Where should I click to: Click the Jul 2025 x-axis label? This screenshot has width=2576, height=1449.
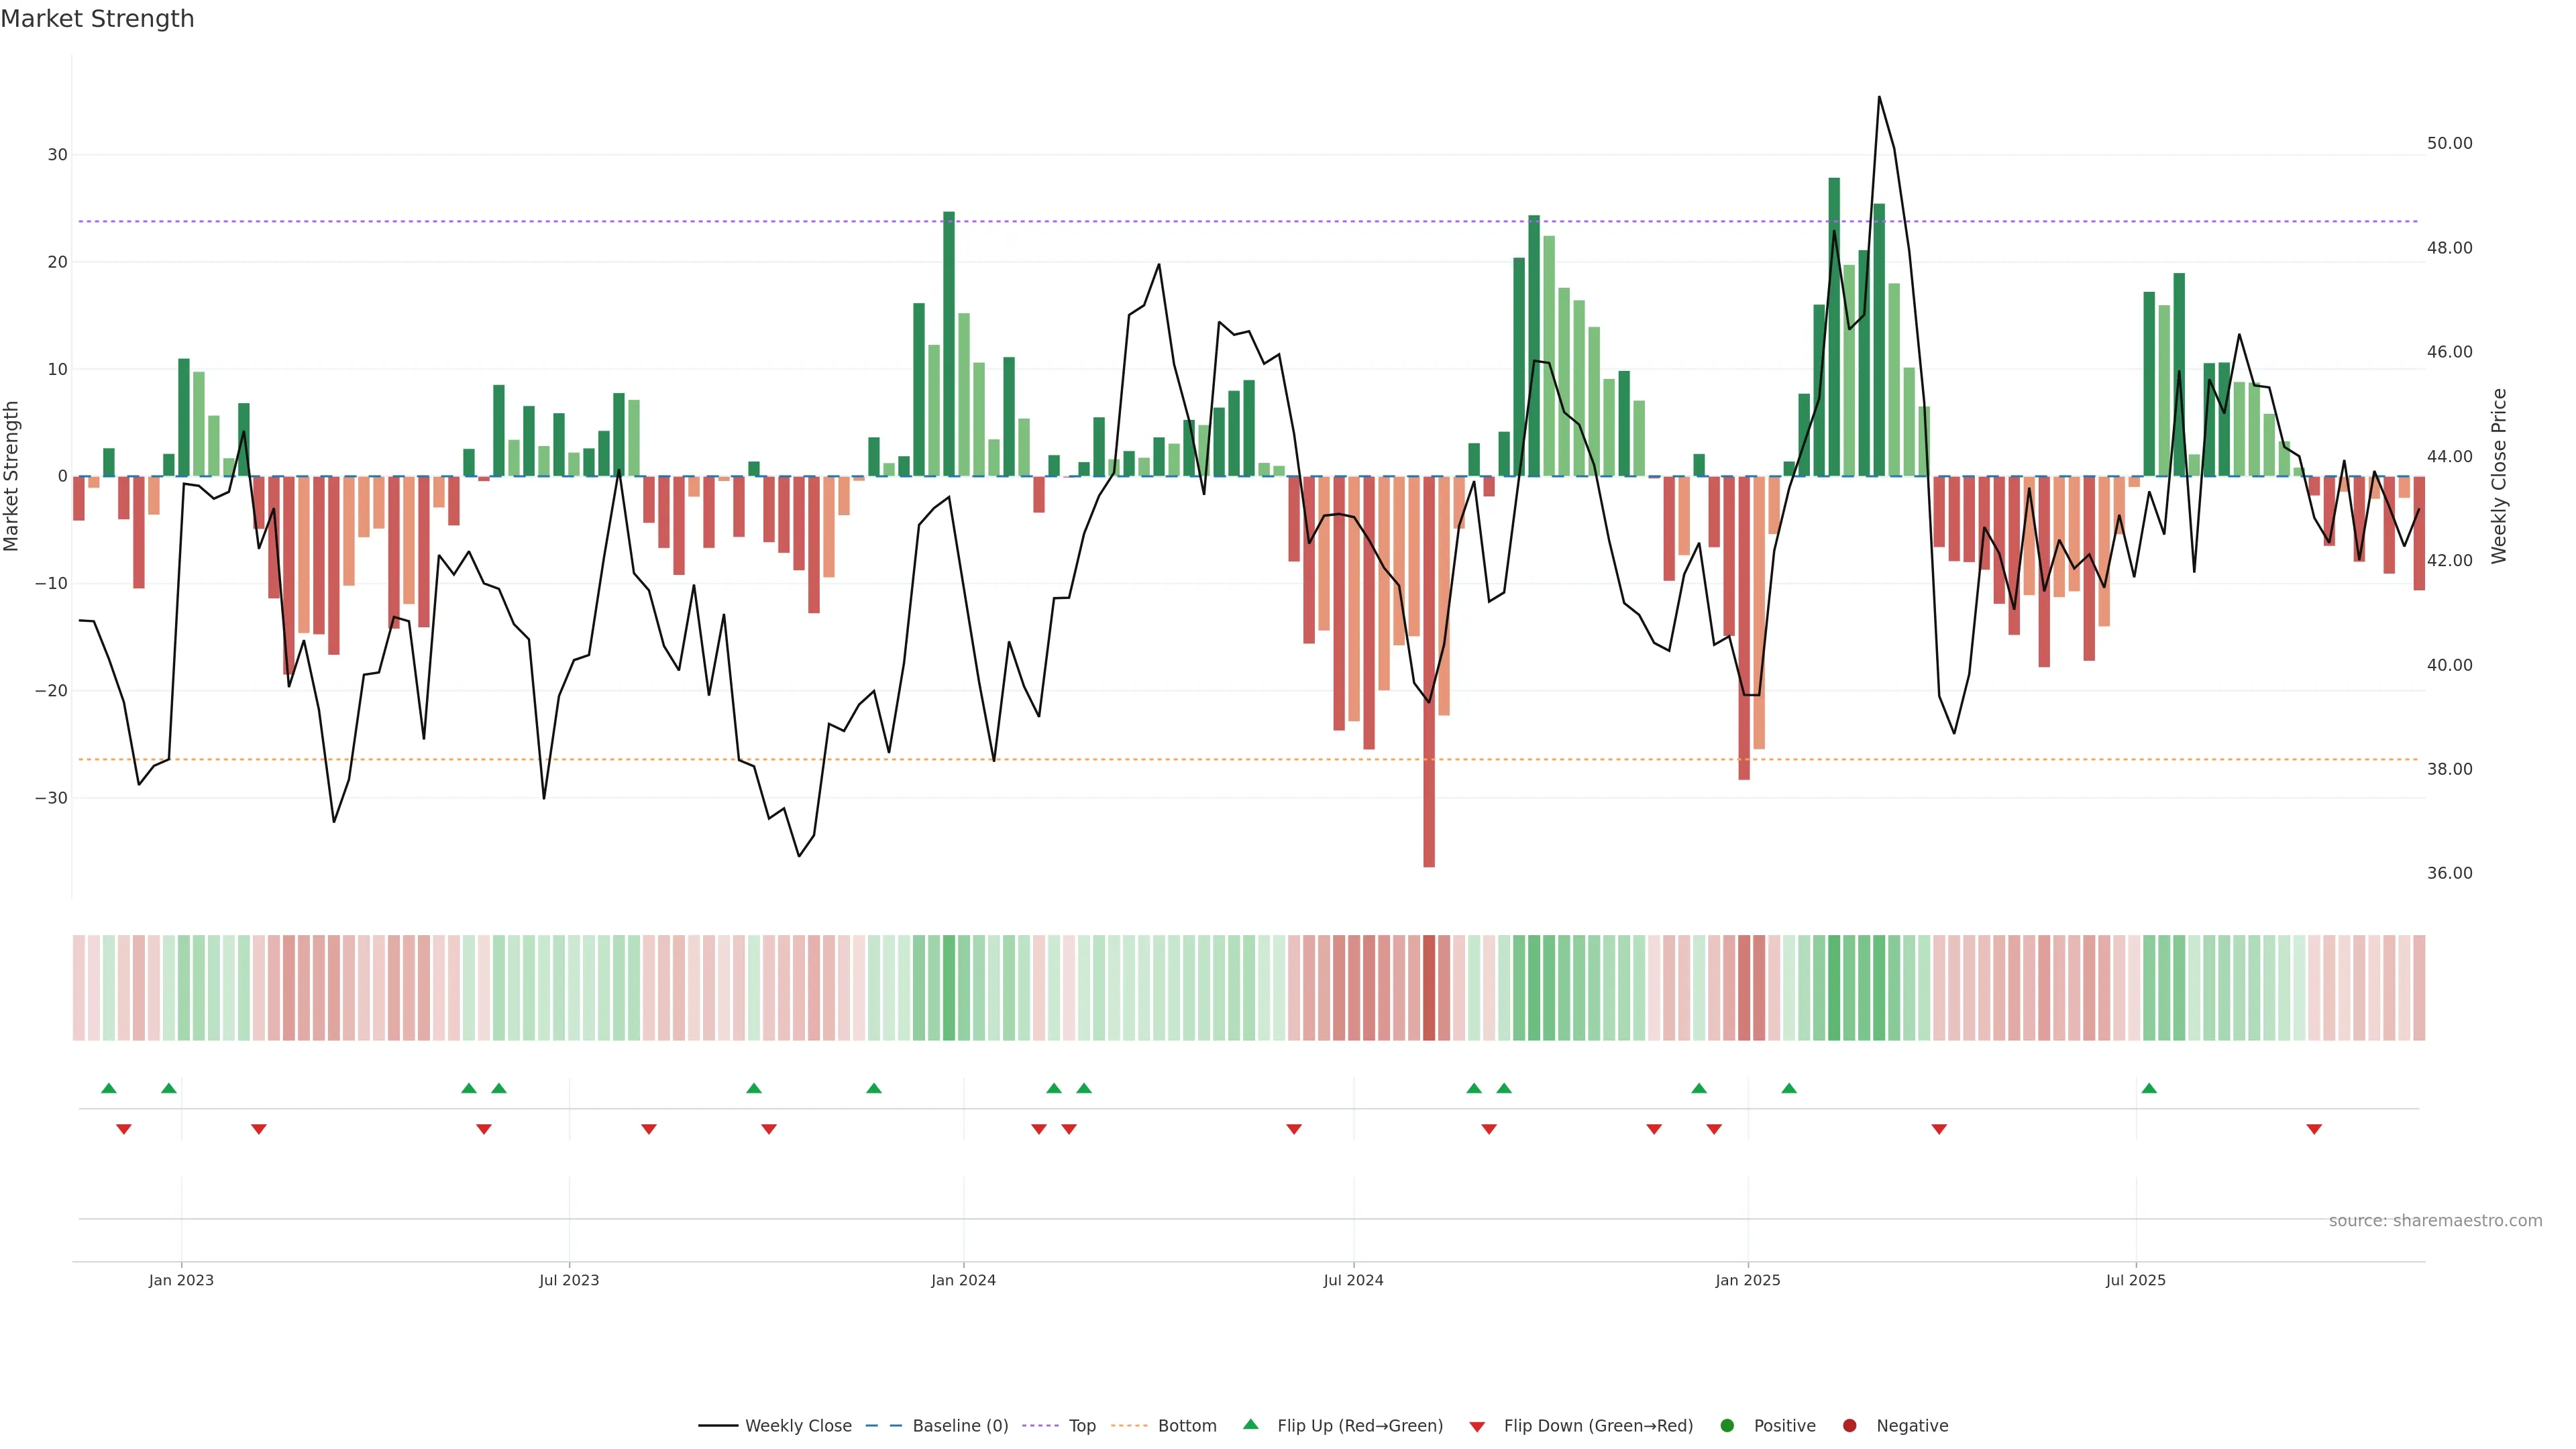point(2135,1280)
